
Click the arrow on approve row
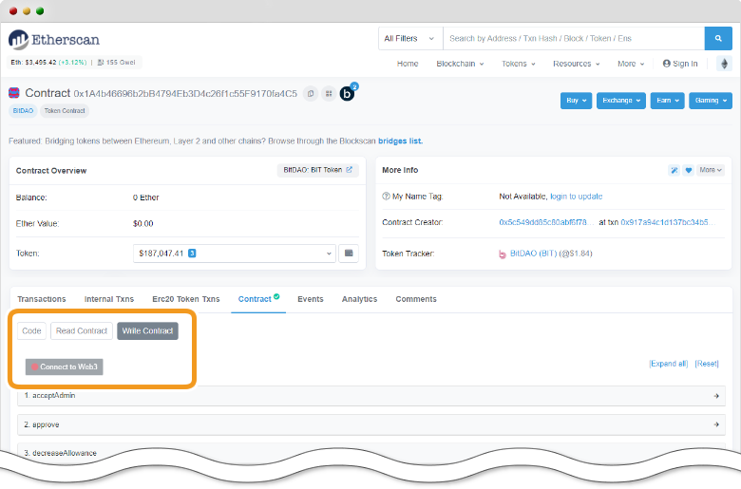coord(716,424)
